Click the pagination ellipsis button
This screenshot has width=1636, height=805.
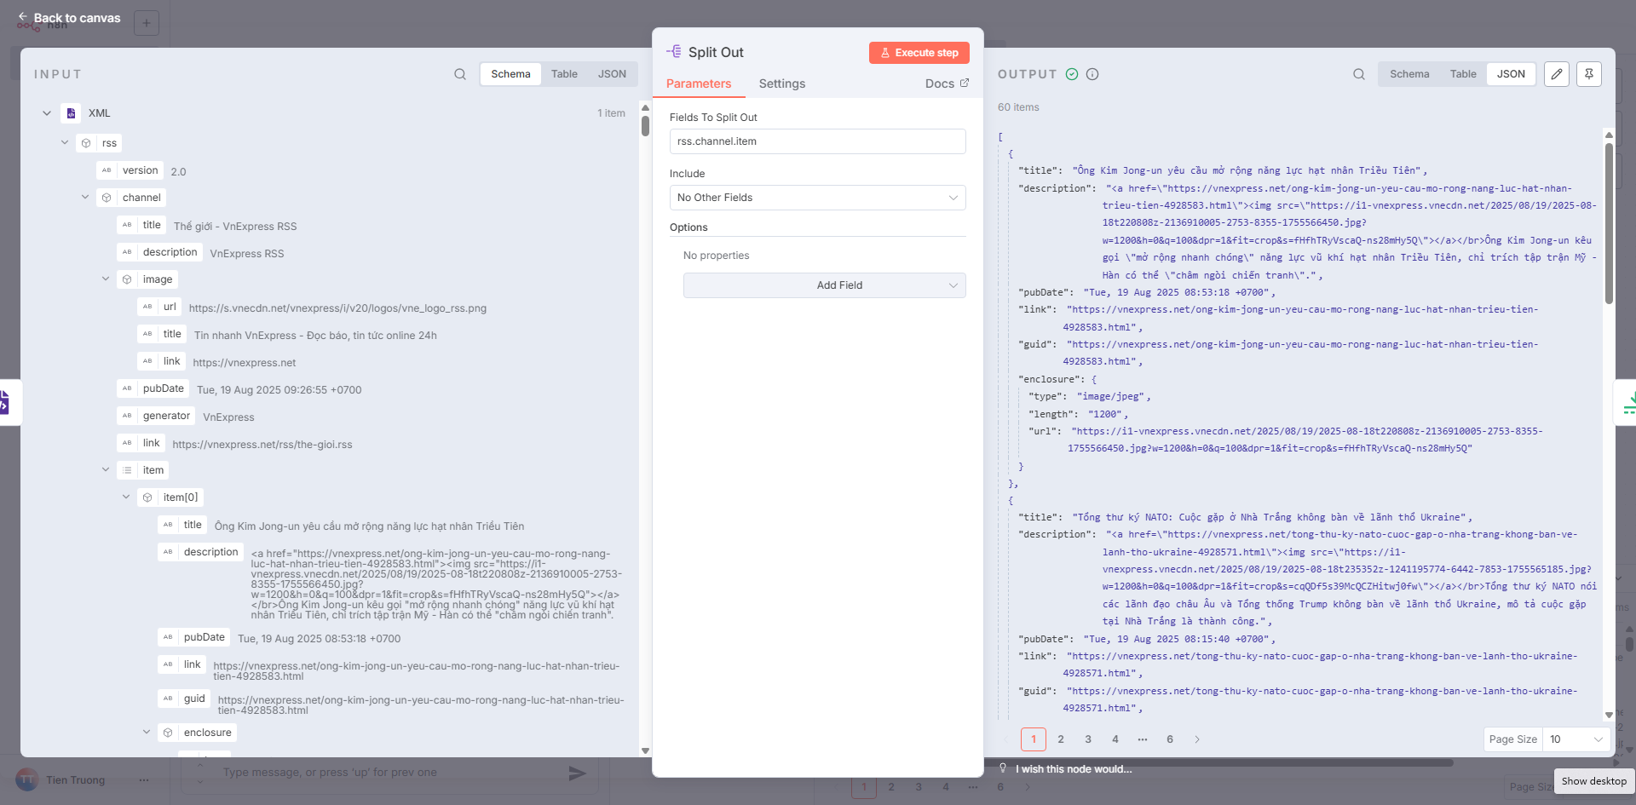click(1143, 739)
